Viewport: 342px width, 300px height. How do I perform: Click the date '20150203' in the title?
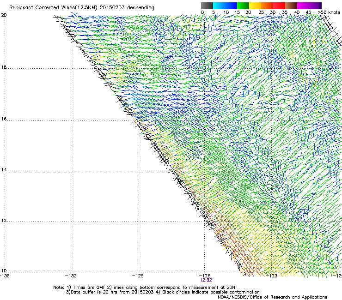click(x=112, y=7)
